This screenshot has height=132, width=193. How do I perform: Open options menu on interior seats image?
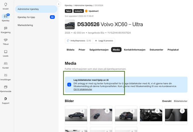(x=157, y=111)
